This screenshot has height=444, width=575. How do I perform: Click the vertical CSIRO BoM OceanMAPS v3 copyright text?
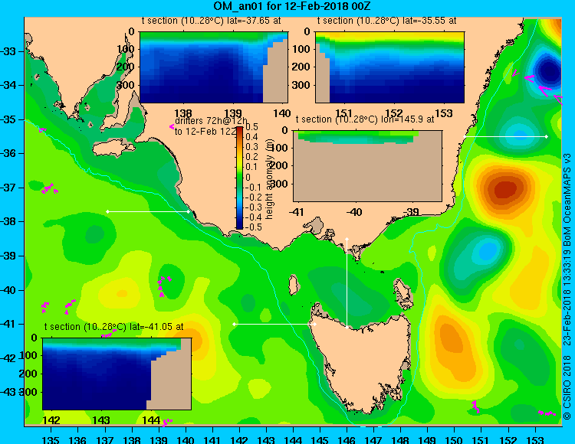coord(567,286)
